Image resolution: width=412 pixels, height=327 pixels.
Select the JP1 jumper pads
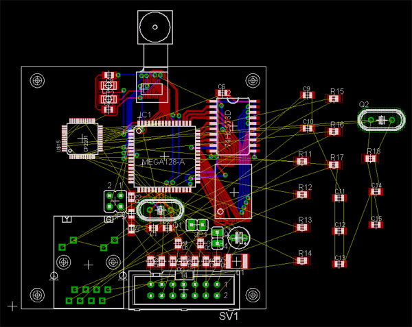point(197,225)
